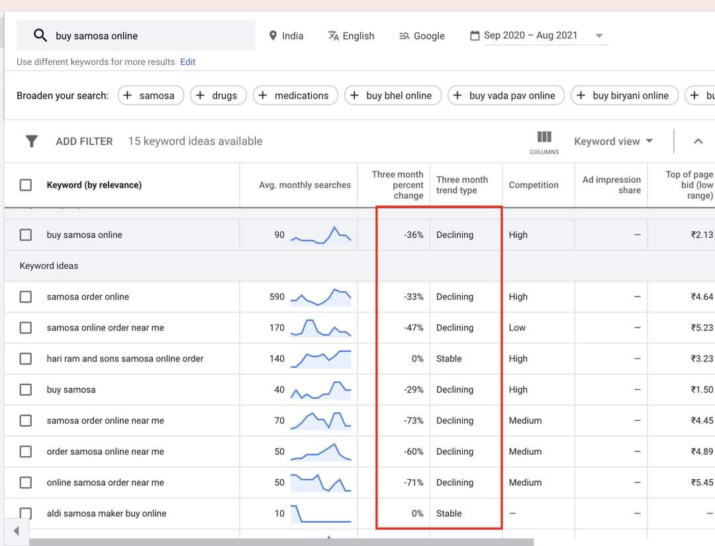This screenshot has height=546, width=715.
Task: Click the funnel filter icon
Action: pyautogui.click(x=32, y=141)
